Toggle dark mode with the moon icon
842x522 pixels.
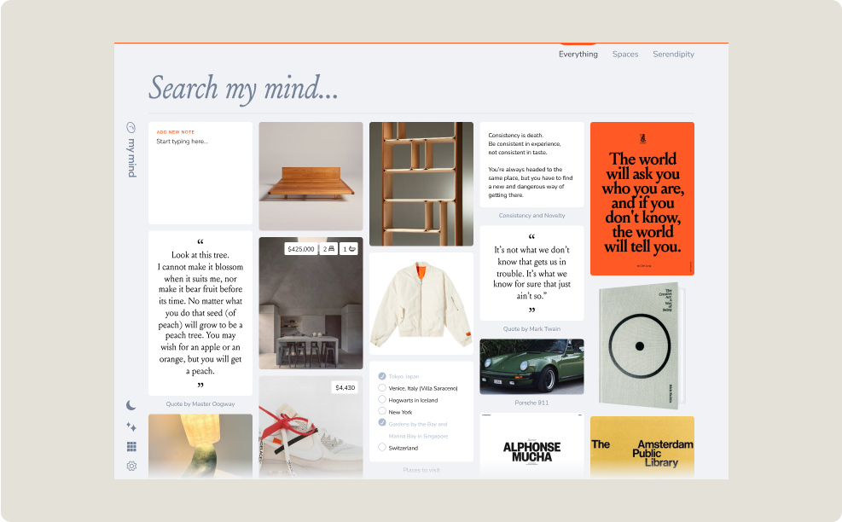[x=131, y=405]
